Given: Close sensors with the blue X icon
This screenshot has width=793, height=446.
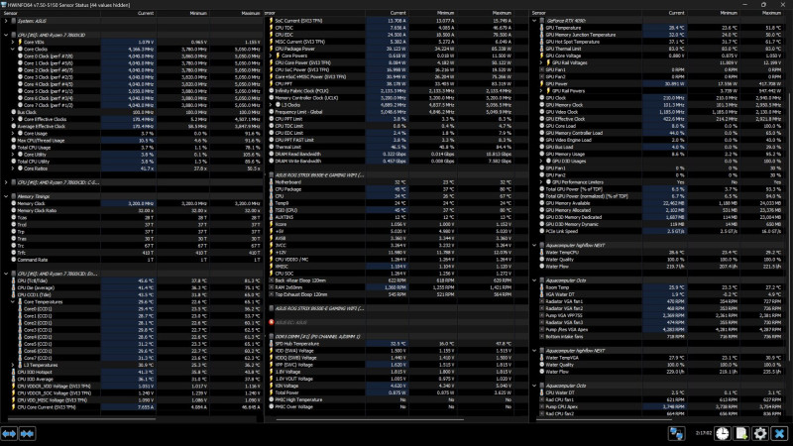Looking at the screenshot, I should (779, 433).
